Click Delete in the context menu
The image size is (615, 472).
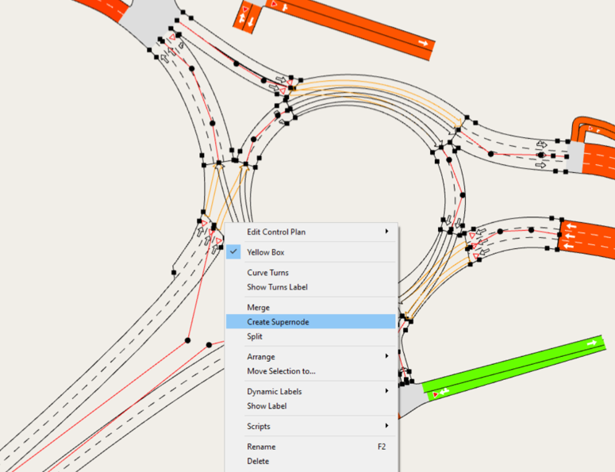[x=310, y=461]
